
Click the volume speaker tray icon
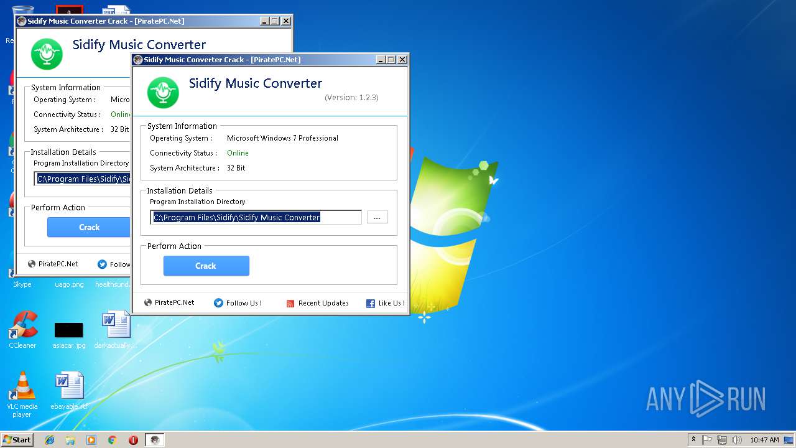tap(737, 440)
